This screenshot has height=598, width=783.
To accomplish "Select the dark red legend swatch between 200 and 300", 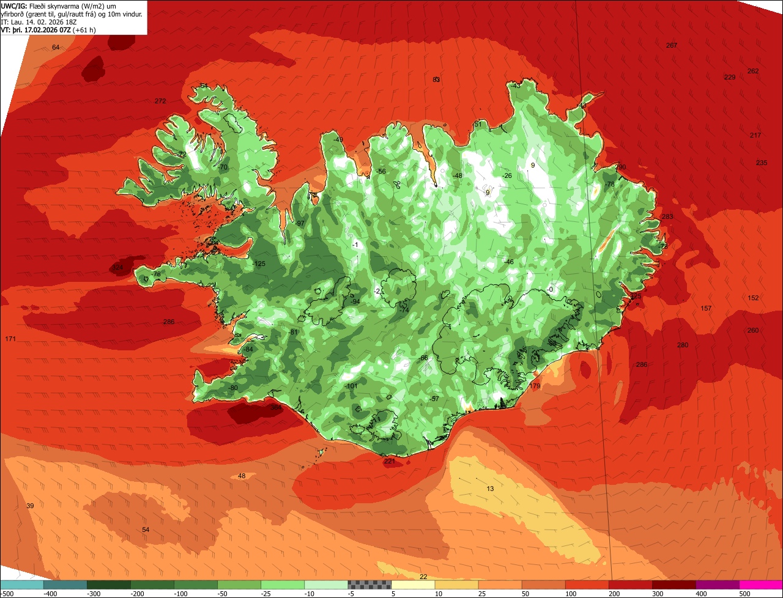I will [631, 585].
